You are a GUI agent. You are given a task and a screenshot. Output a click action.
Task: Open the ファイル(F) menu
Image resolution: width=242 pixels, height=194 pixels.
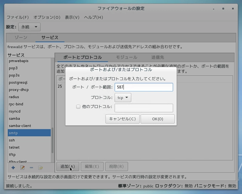tap(18, 17)
